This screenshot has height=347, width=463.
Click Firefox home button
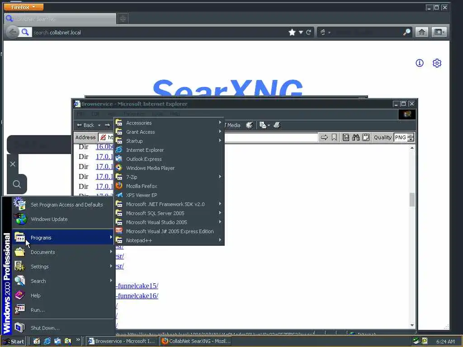[x=422, y=32]
